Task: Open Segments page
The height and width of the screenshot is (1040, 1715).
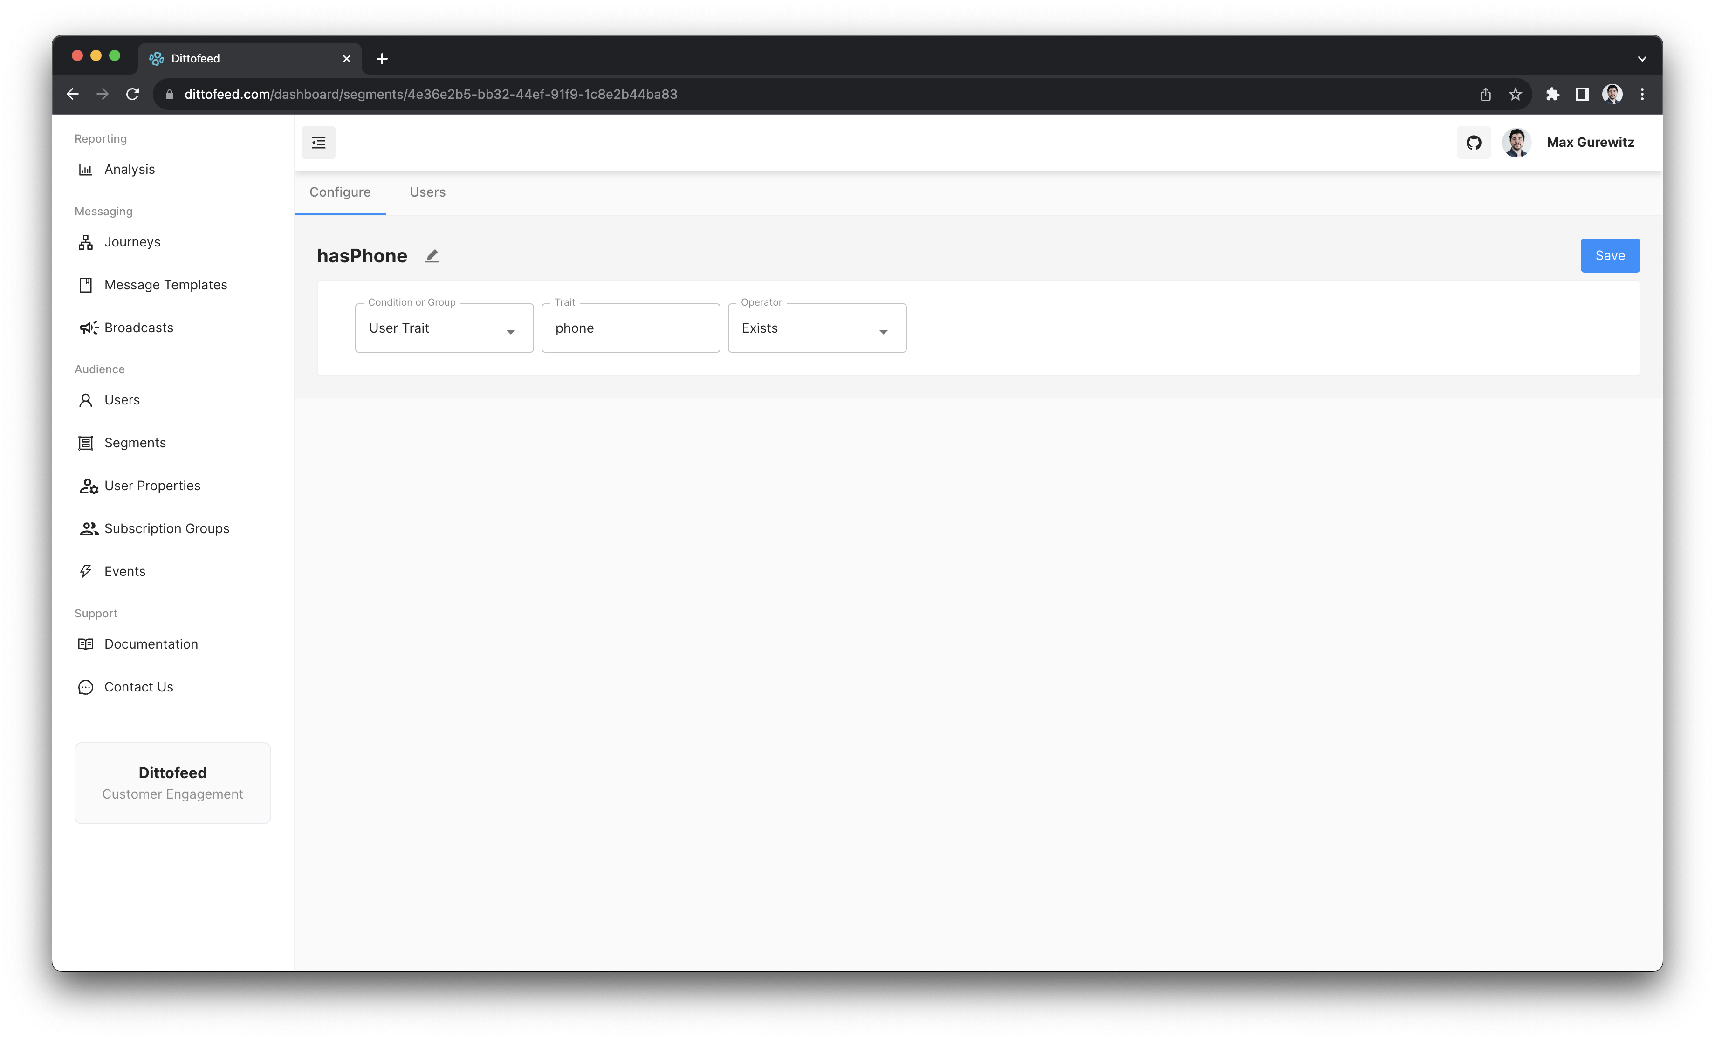Action: point(135,443)
